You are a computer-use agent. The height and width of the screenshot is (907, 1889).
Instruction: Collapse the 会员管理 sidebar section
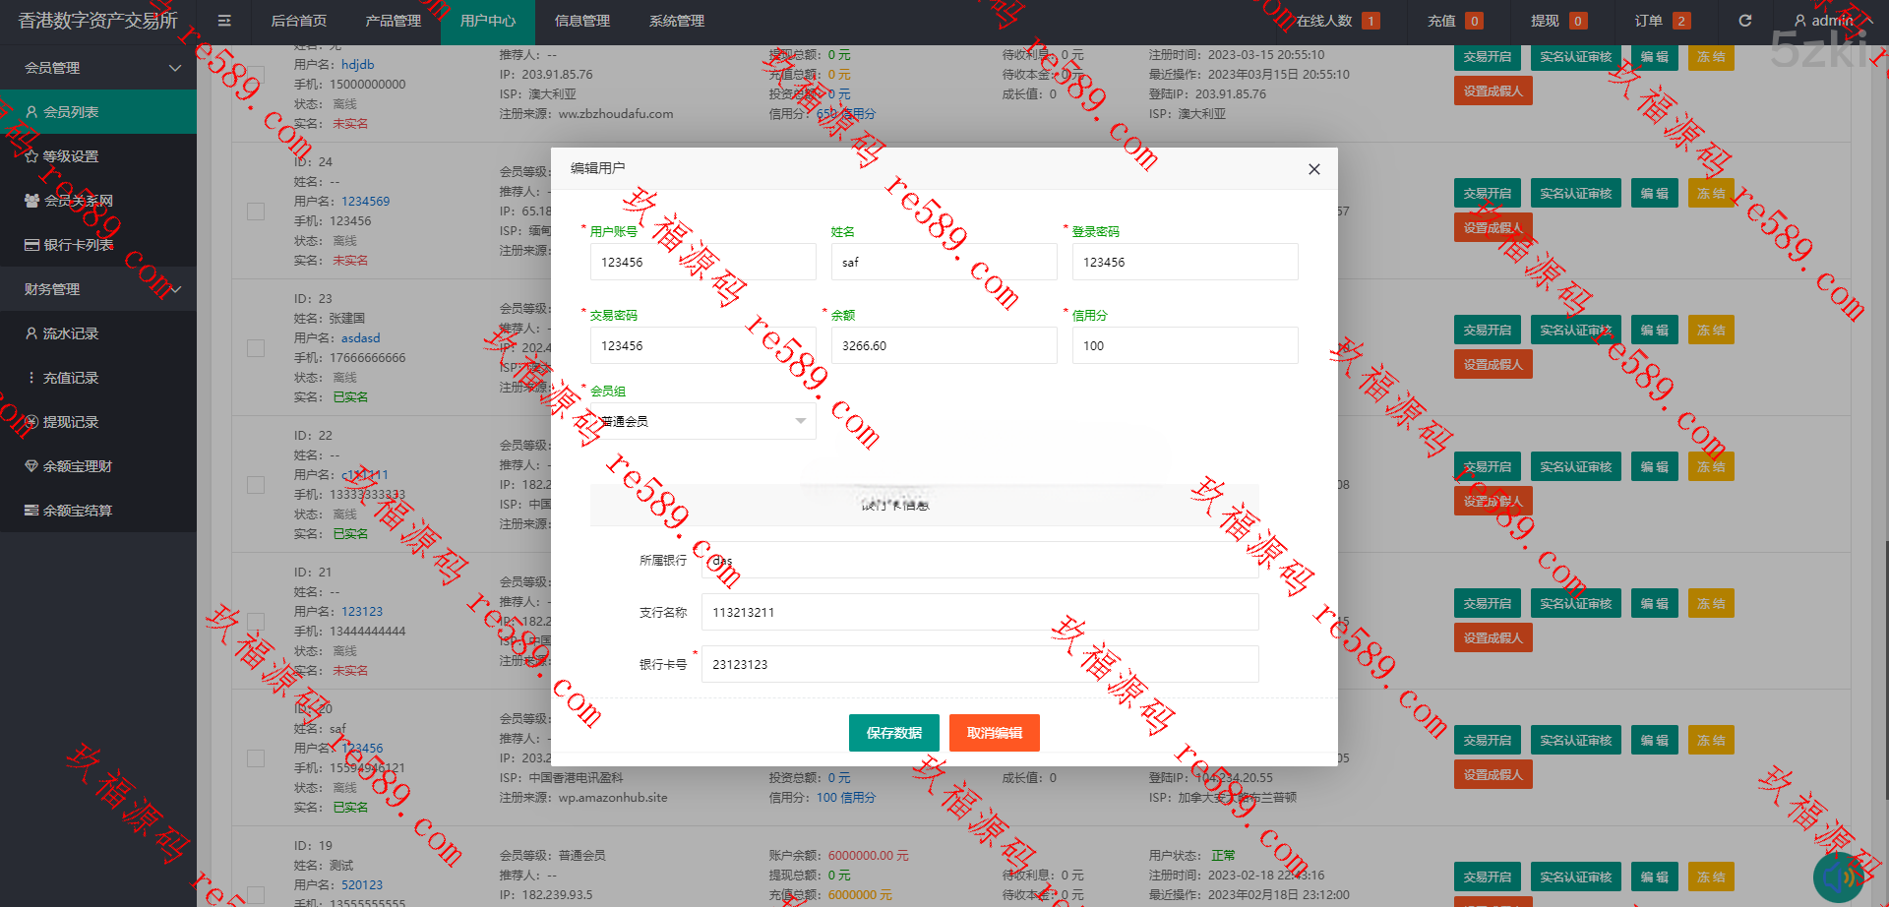click(98, 68)
